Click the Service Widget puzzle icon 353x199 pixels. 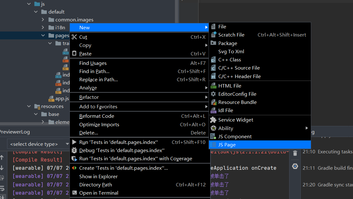[213, 120]
